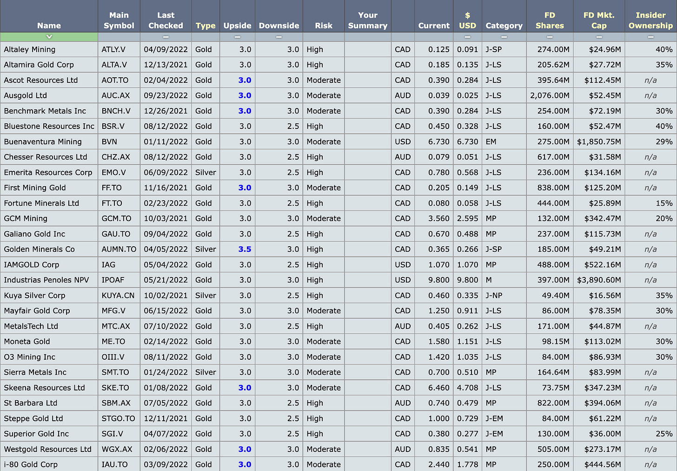
Task: Collapse the Upside column summary icon
Action: 237,37
